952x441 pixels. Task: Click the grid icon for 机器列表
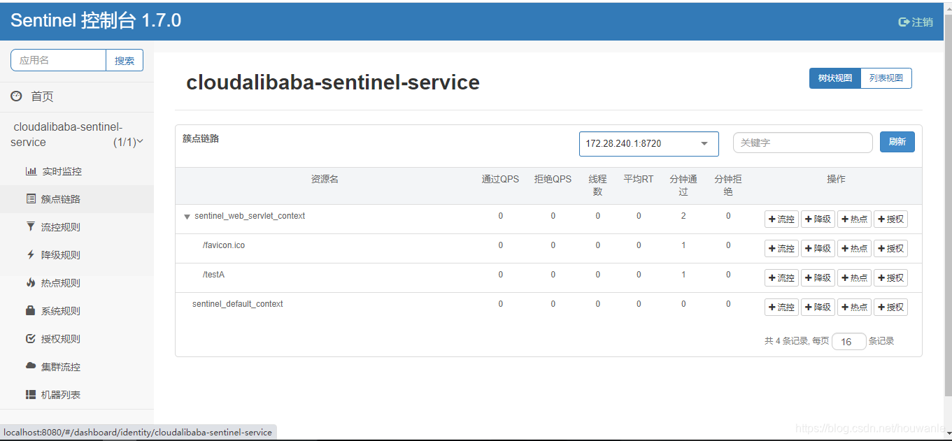click(31, 395)
